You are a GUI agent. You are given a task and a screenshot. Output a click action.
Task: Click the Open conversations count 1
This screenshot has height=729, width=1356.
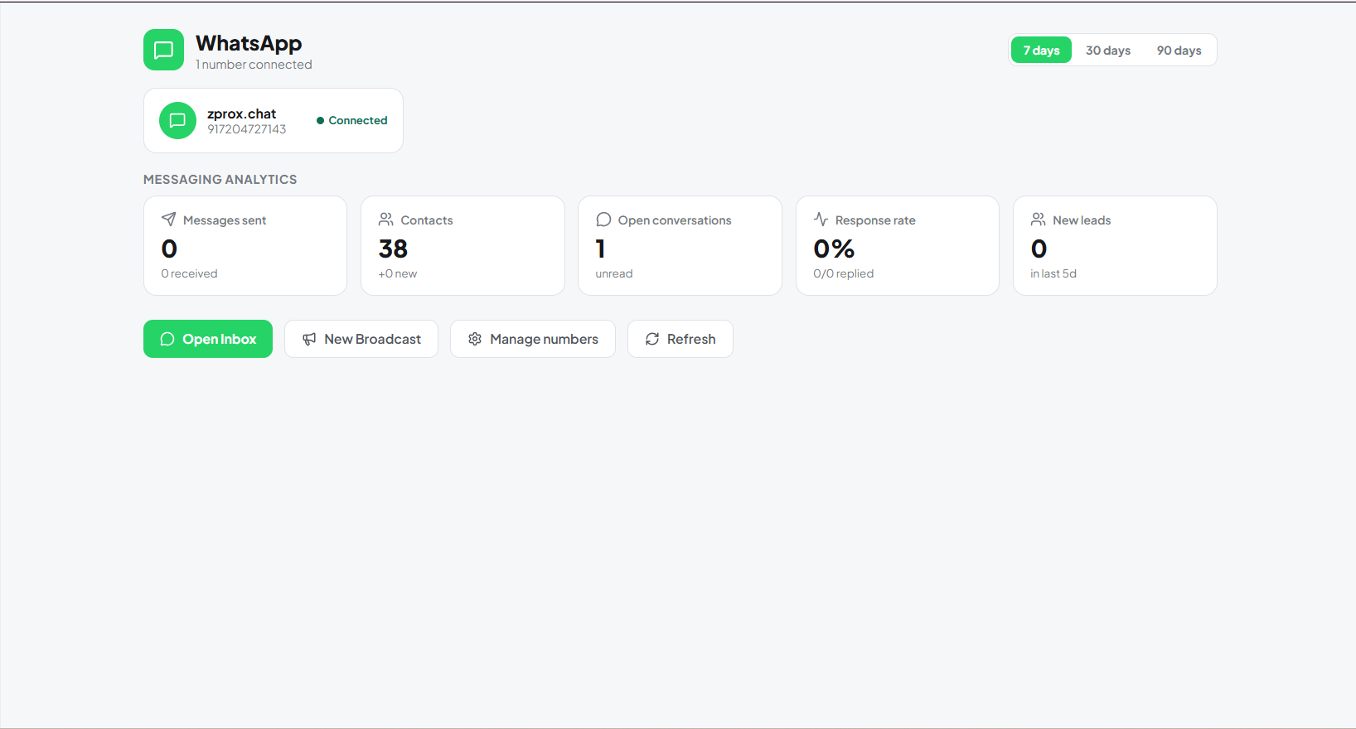click(x=601, y=249)
